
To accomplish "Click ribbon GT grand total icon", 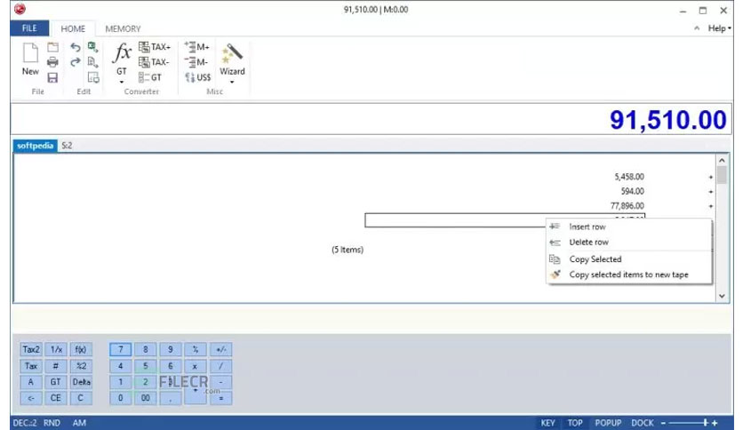I will (149, 77).
